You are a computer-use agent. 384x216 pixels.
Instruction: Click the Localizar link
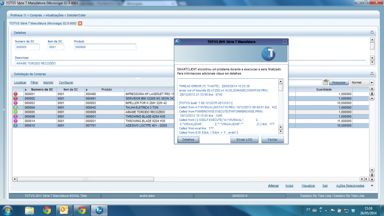[20, 83]
